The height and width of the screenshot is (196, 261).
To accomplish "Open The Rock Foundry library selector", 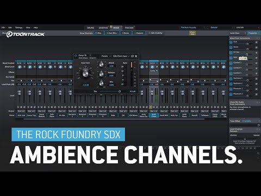I will coord(192,28).
